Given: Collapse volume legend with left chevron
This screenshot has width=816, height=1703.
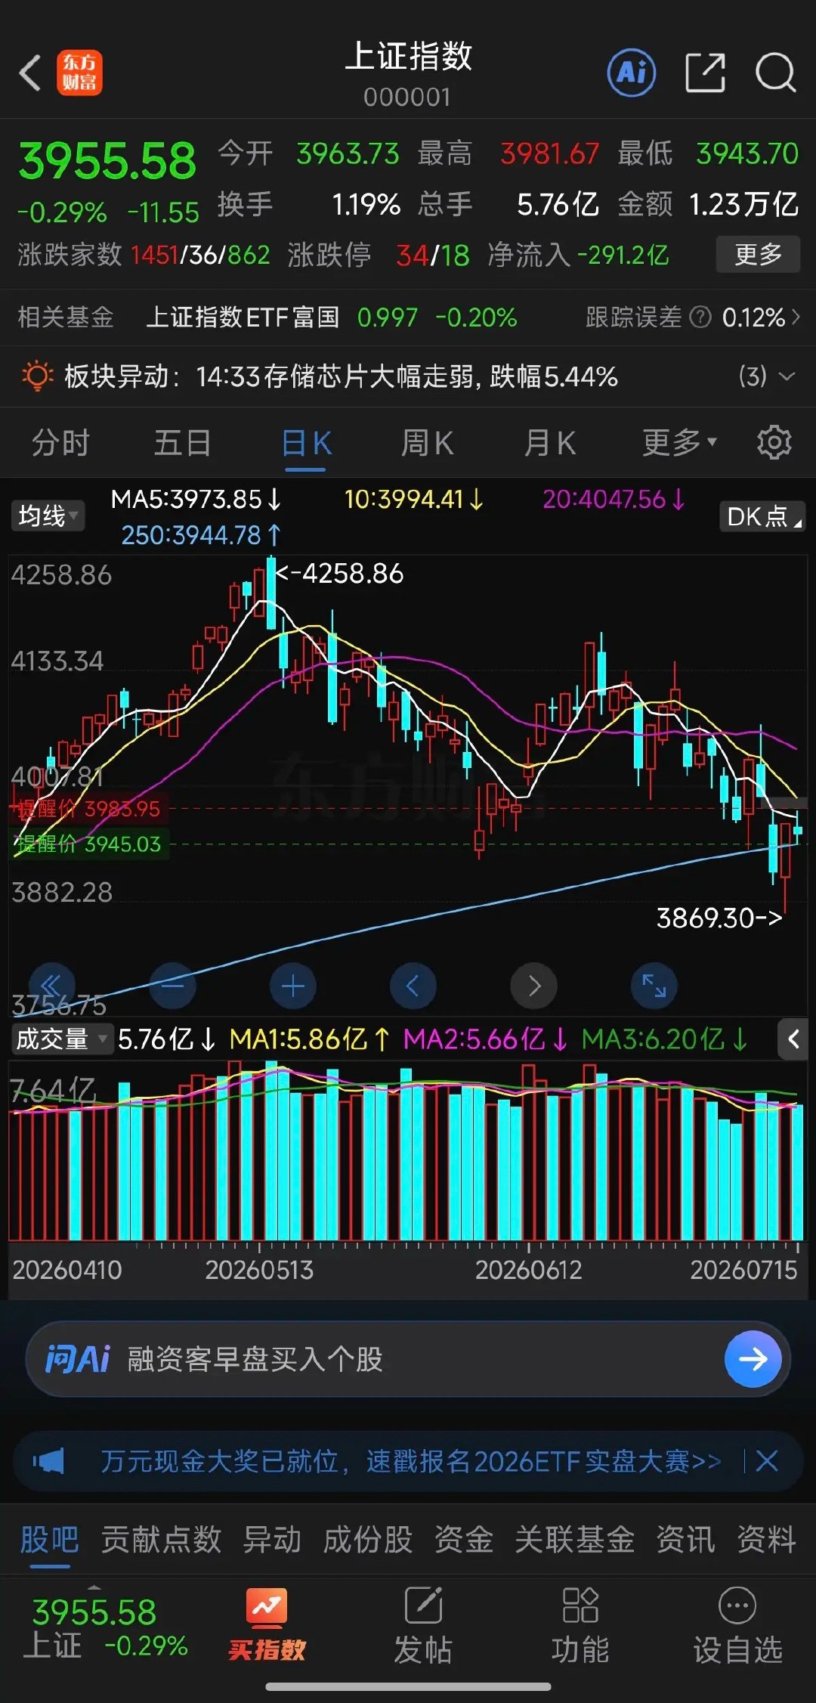Looking at the screenshot, I should point(793,1039).
